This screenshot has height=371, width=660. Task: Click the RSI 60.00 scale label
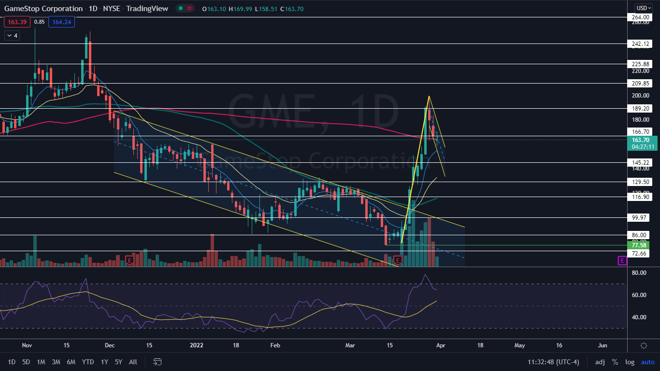(x=639, y=295)
